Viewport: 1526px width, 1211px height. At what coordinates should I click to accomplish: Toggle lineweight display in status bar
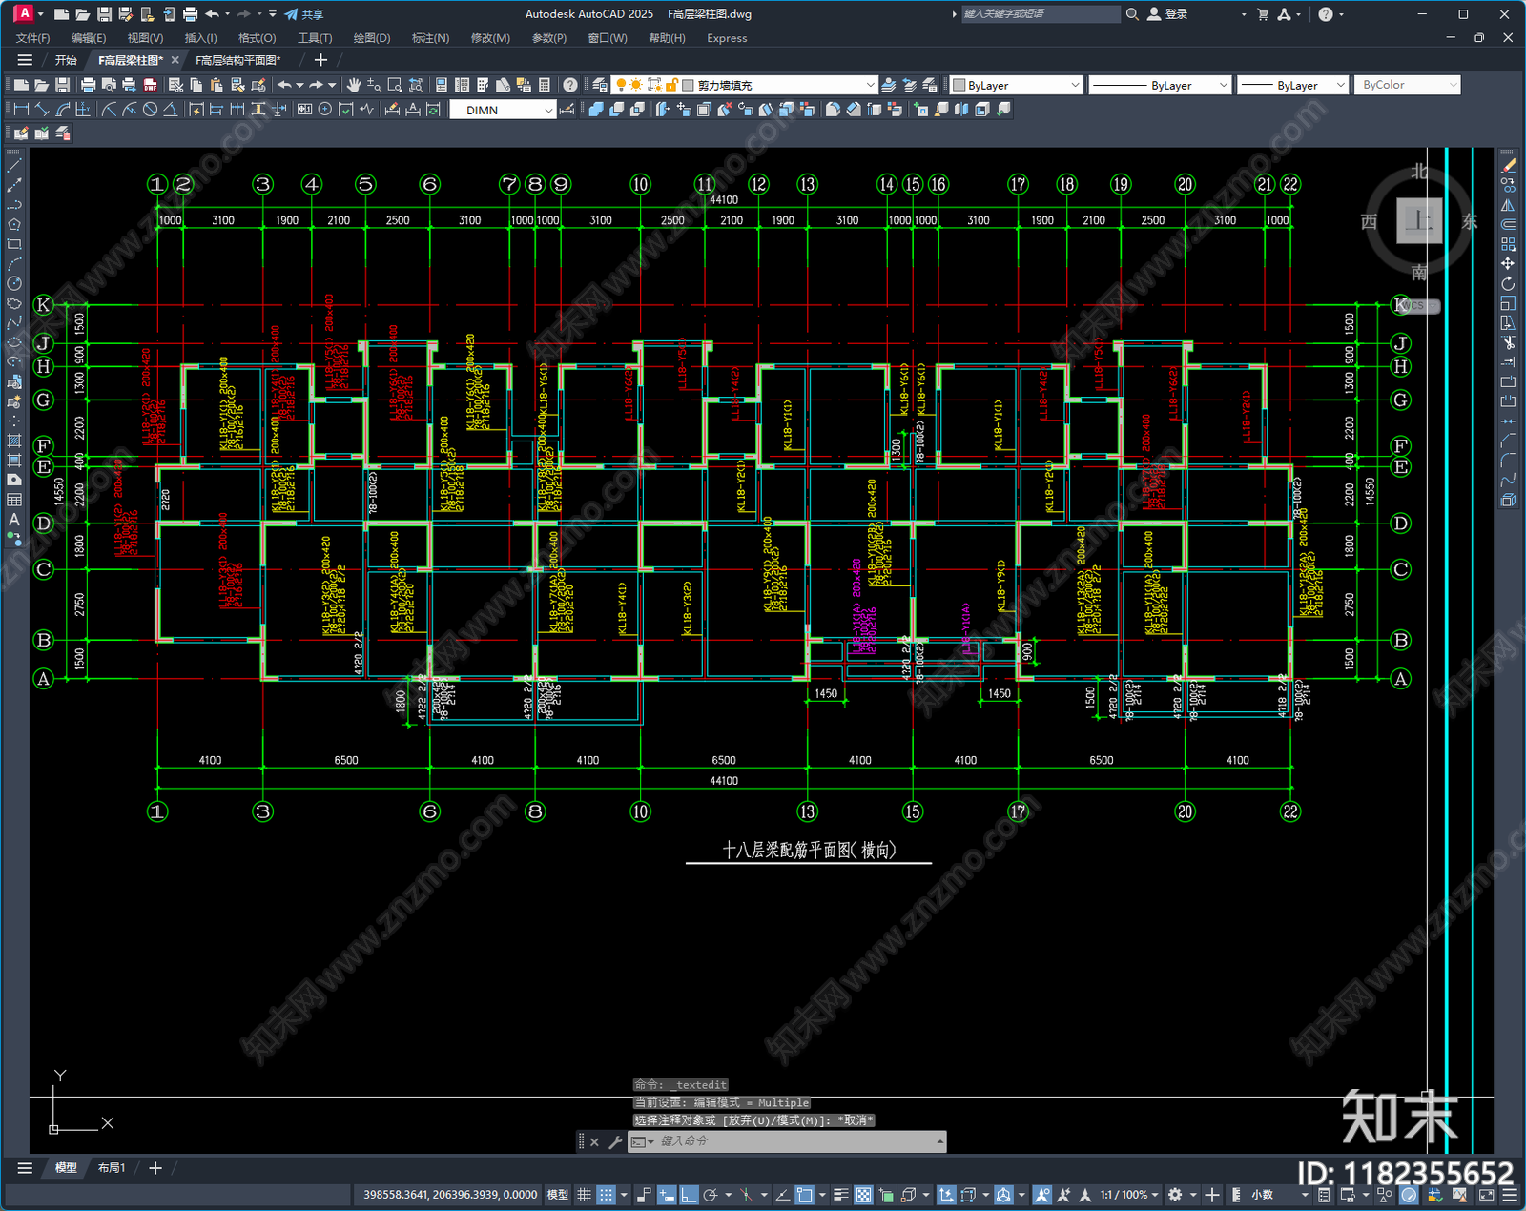[x=841, y=1195]
